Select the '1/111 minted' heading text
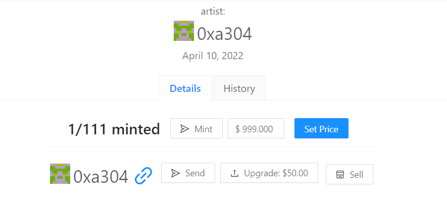The image size is (447, 203). pyautogui.click(x=114, y=129)
